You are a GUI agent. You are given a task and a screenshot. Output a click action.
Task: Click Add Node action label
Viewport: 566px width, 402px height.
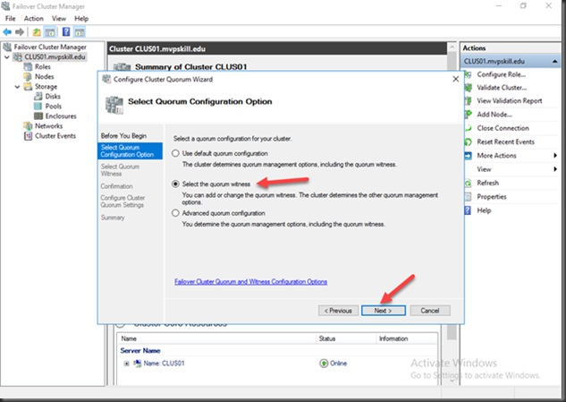point(494,115)
